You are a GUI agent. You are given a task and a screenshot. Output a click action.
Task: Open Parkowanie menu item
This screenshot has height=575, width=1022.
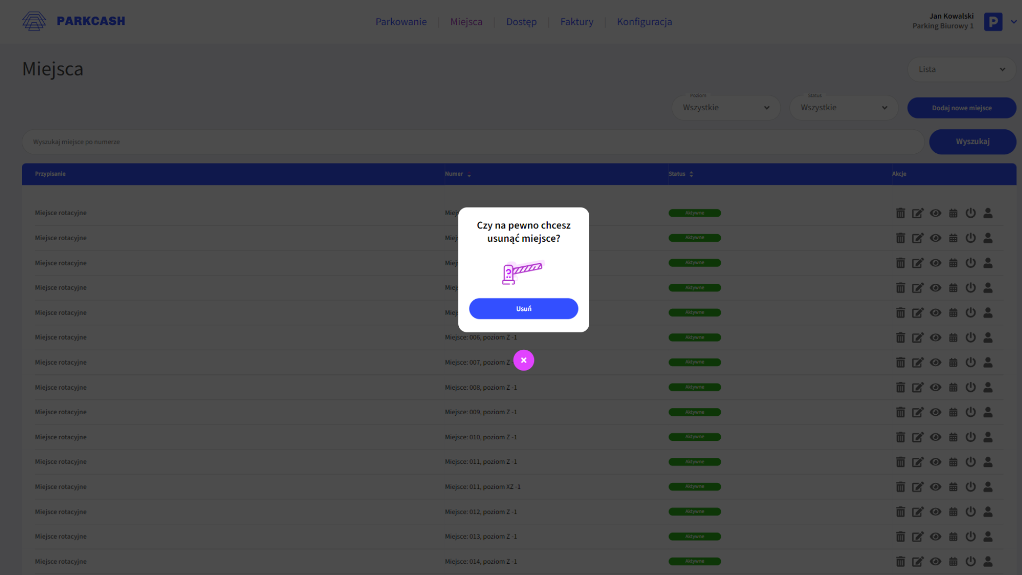click(401, 22)
